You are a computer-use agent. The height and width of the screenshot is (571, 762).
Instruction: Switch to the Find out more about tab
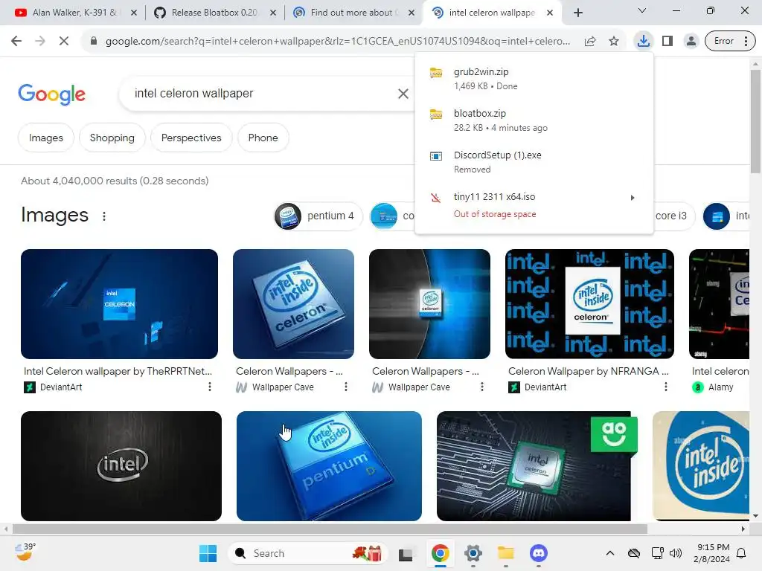(x=352, y=13)
